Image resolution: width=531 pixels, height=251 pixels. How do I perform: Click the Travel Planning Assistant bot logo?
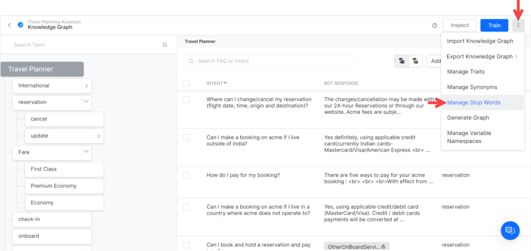(x=21, y=25)
